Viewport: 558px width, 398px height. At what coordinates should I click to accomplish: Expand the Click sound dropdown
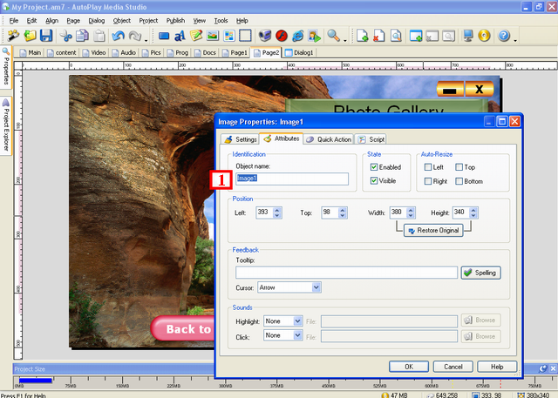coord(298,335)
